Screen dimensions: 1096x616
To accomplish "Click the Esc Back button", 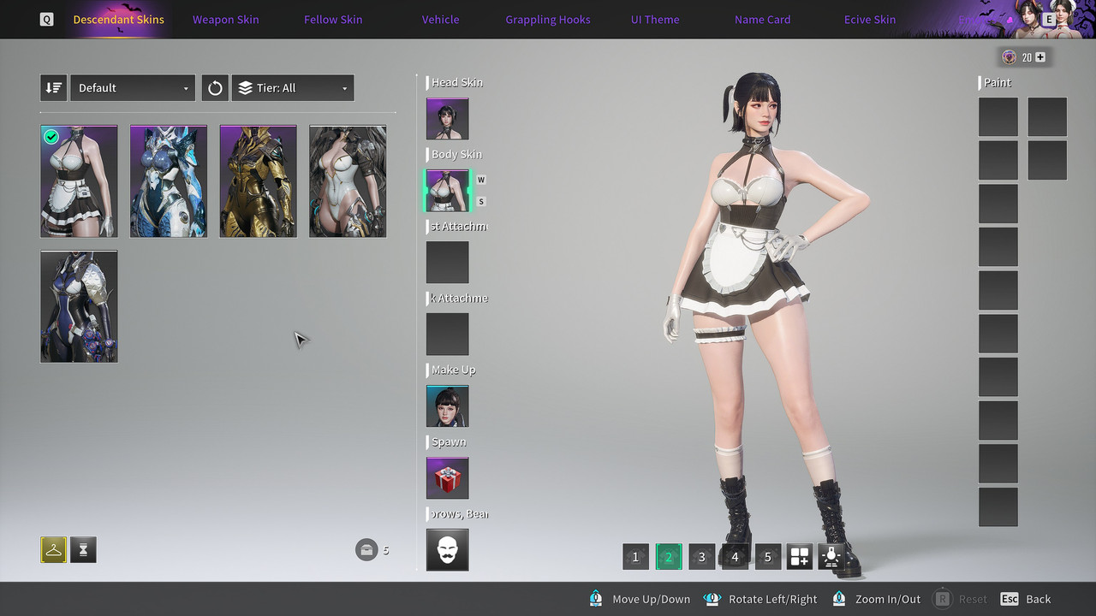I will [x=1025, y=599].
